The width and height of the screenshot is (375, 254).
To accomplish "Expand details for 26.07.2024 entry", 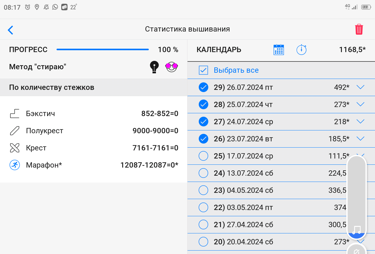I will [360, 87].
